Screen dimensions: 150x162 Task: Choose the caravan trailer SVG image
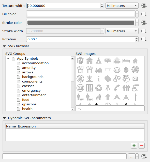(x=108, y=60)
